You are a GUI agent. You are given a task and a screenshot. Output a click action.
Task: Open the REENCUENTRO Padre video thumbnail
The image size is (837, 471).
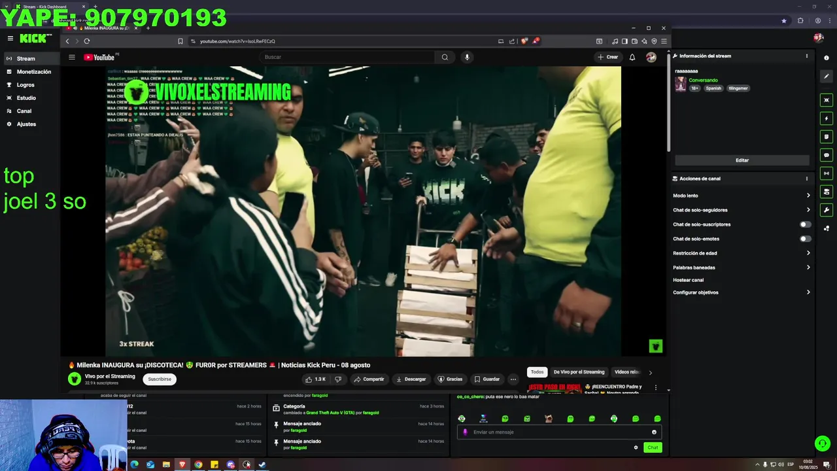pyautogui.click(x=555, y=388)
